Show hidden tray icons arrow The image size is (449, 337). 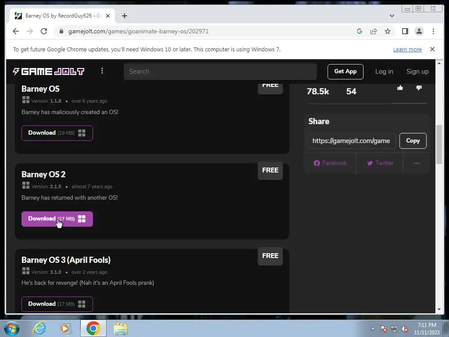pos(373,329)
